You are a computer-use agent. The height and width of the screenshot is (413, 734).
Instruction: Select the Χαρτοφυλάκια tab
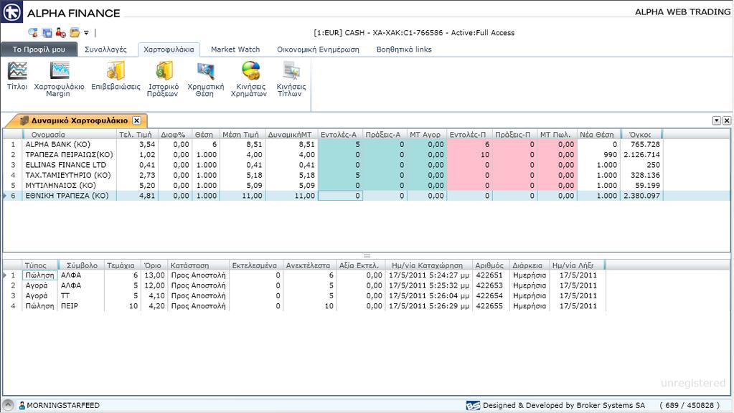(169, 49)
